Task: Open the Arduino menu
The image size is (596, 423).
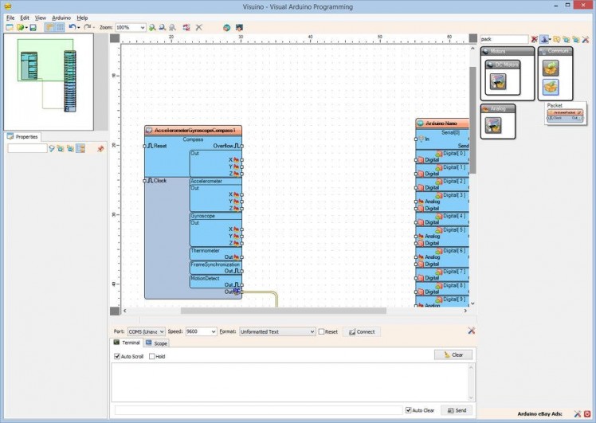Action: [61, 17]
